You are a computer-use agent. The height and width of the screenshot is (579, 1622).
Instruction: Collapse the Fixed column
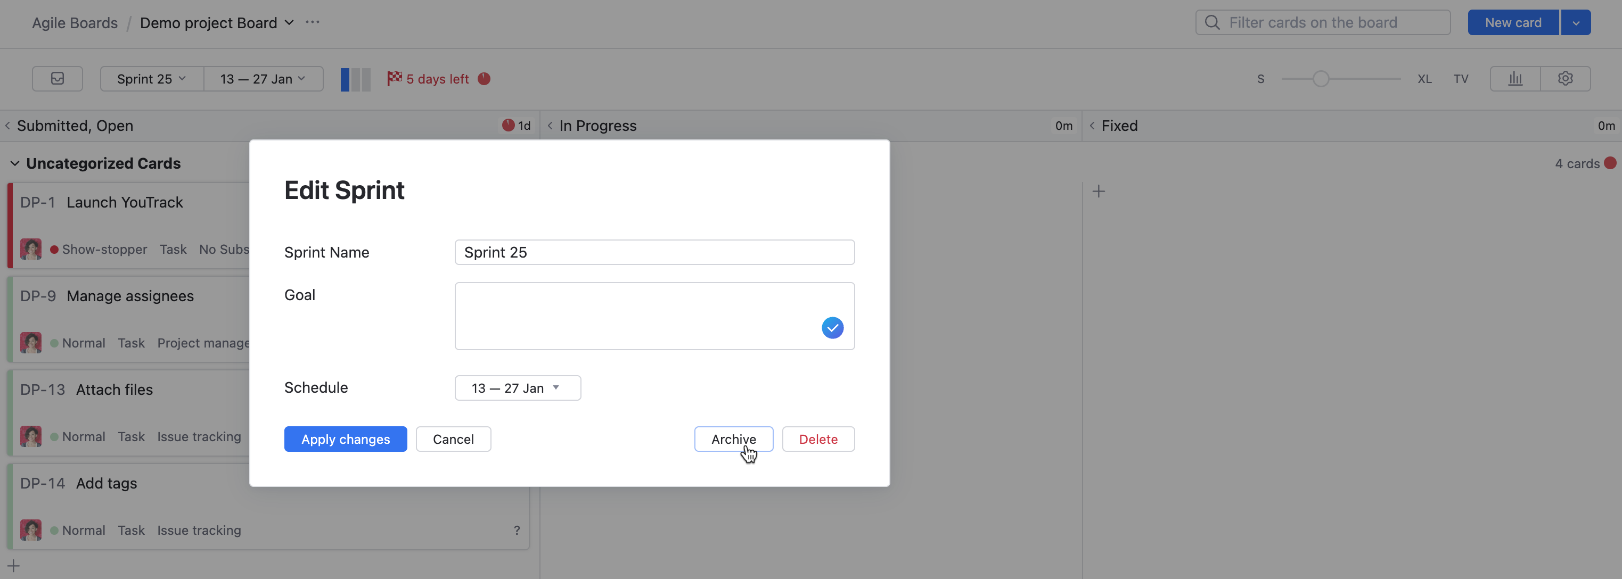click(x=1093, y=126)
